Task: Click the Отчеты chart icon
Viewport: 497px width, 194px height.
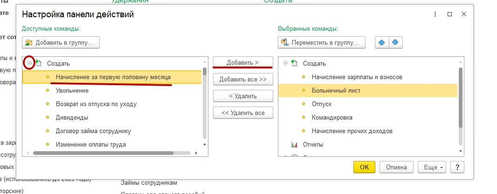Action: pos(294,144)
